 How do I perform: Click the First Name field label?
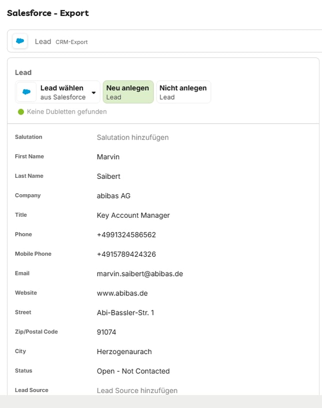(x=29, y=156)
